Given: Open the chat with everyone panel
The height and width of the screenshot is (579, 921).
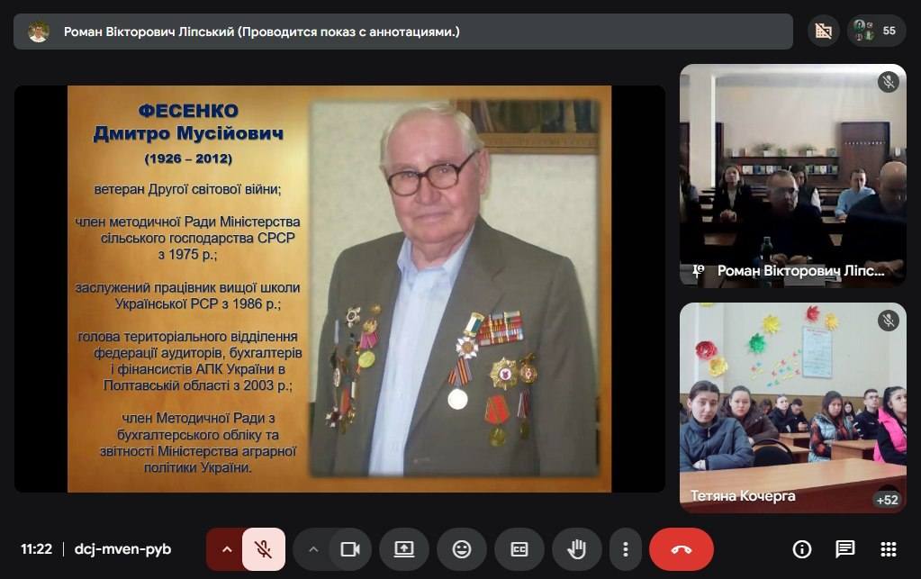Looking at the screenshot, I should 844,549.
